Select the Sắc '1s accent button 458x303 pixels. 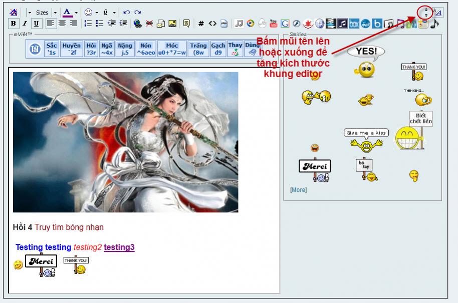pyautogui.click(x=52, y=49)
